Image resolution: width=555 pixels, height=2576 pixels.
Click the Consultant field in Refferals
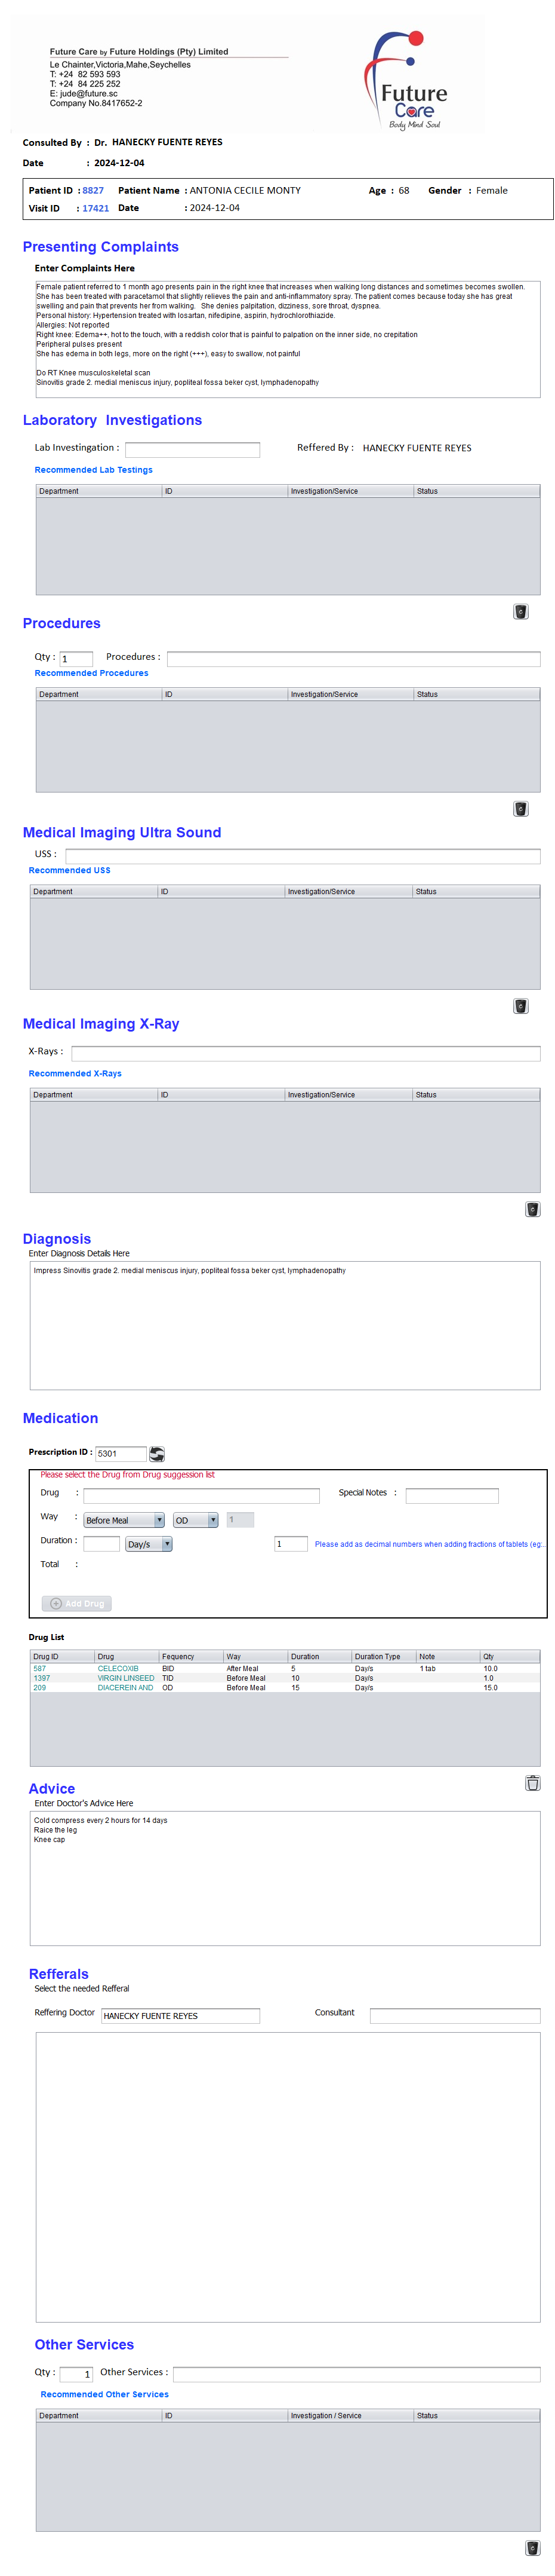[454, 2015]
